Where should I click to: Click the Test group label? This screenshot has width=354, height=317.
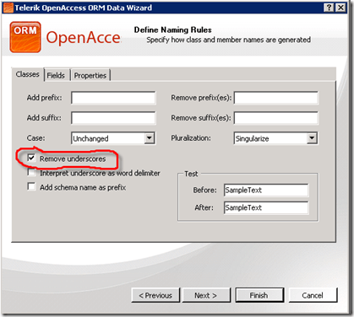point(191,174)
